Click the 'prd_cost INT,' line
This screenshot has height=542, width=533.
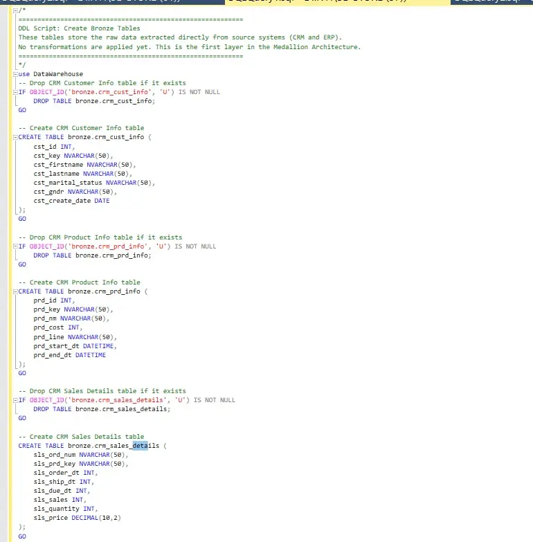[x=57, y=327]
